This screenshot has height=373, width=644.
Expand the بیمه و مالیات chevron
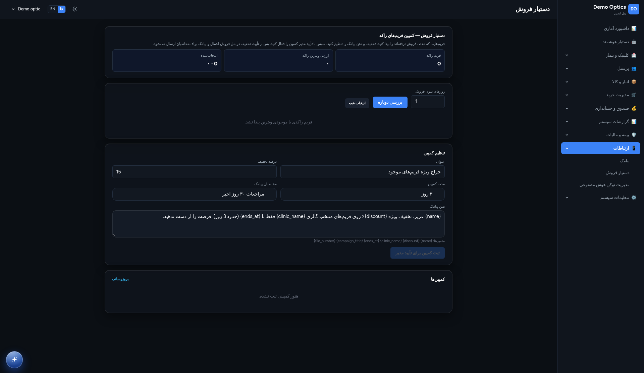coord(567,135)
